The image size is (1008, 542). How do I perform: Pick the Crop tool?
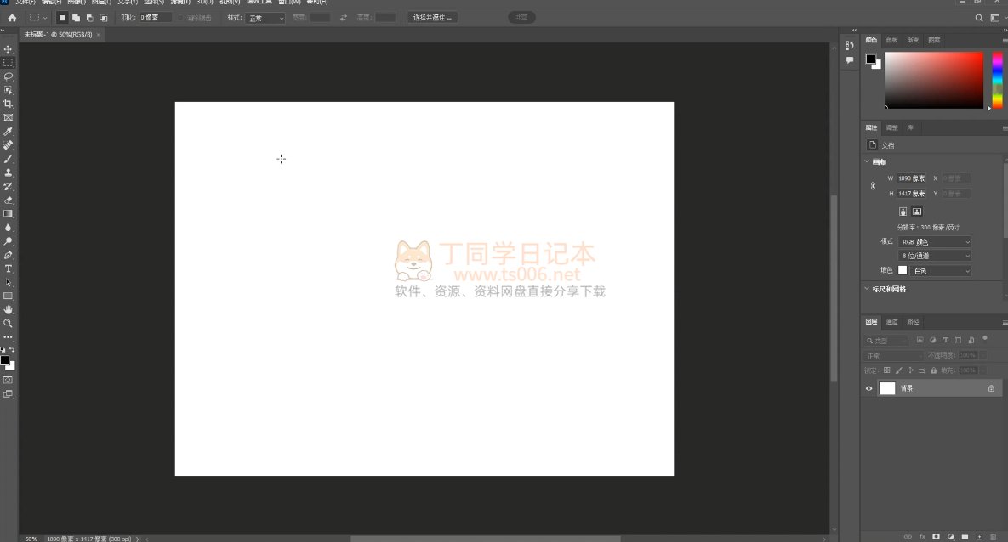click(x=9, y=104)
